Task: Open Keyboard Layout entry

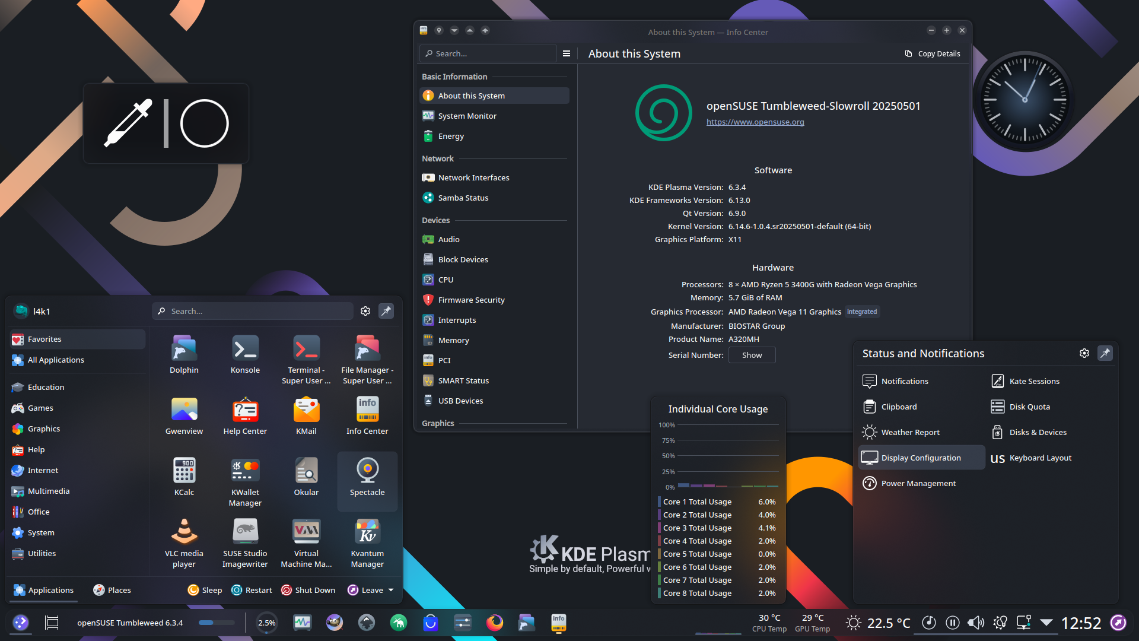Action: pos(1050,458)
